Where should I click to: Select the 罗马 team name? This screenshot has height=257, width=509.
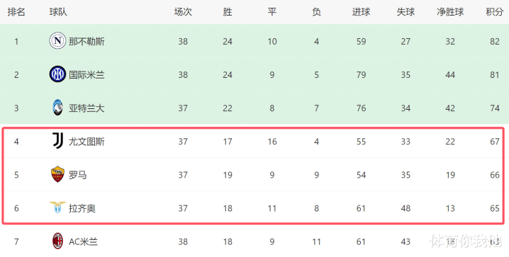point(77,175)
